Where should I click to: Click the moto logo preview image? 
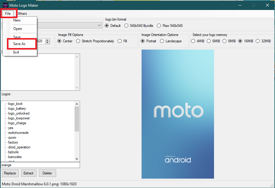tap(178, 114)
